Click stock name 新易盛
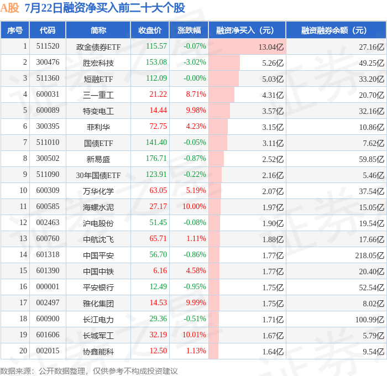 point(98,159)
